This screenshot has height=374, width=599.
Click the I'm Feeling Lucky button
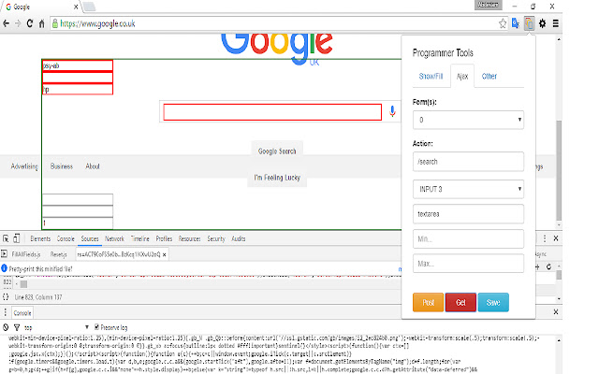(x=277, y=178)
